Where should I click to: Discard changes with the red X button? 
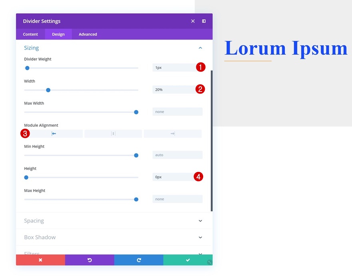40,260
